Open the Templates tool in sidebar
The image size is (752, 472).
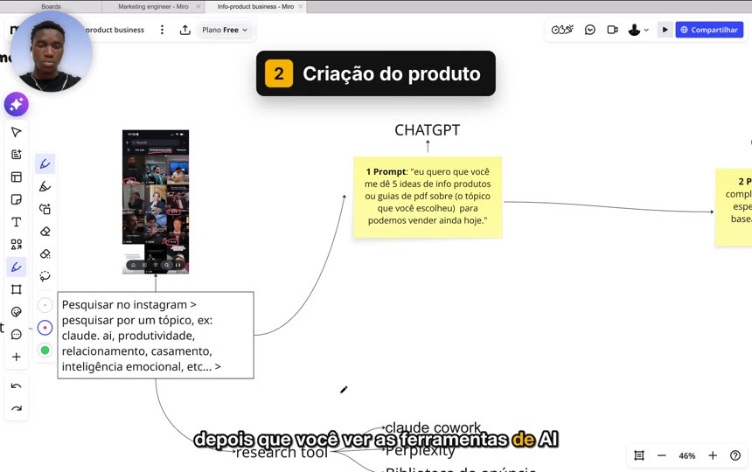pyautogui.click(x=17, y=177)
